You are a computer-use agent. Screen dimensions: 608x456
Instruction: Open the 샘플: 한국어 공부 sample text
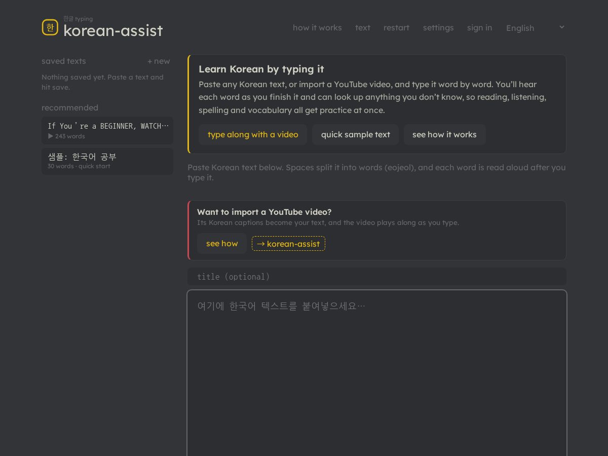[107, 161]
